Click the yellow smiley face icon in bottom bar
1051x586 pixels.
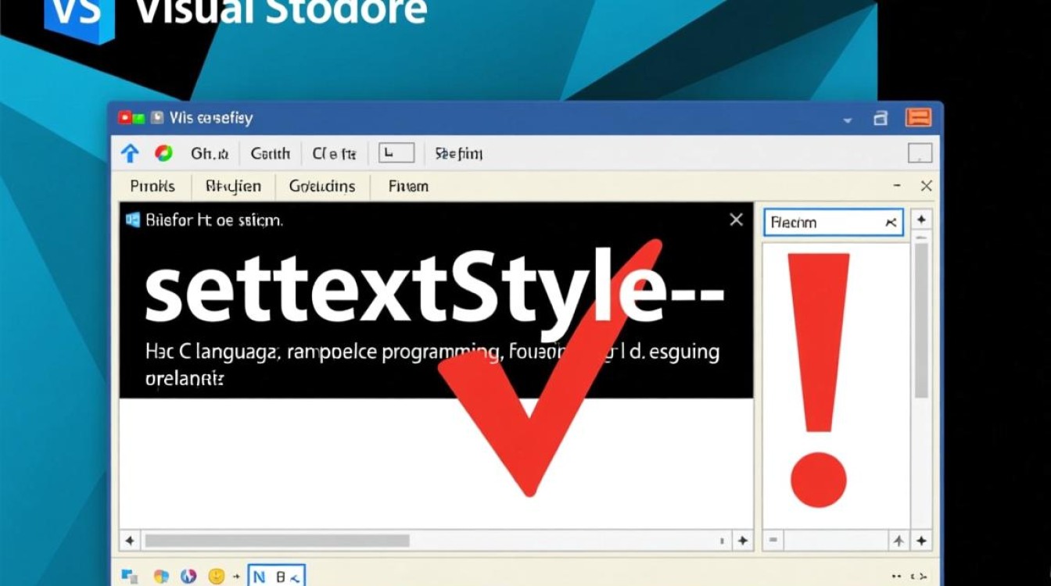[x=217, y=577]
